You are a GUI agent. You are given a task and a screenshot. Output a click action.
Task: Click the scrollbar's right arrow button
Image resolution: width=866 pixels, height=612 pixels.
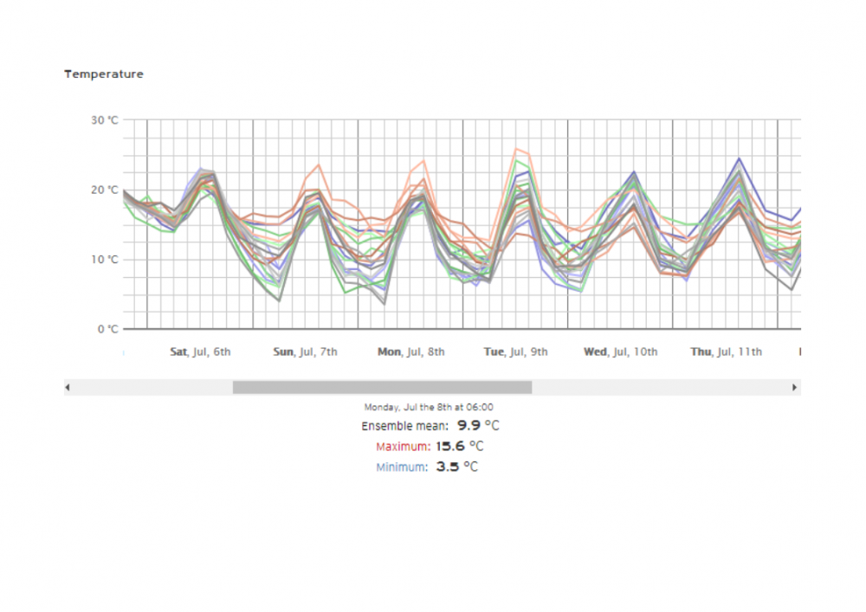(x=795, y=387)
